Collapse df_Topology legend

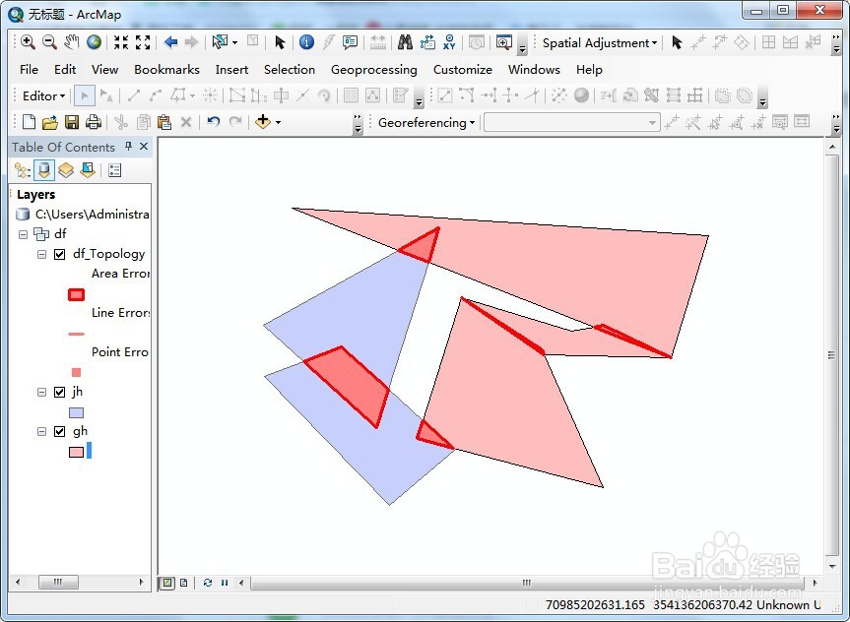click(x=41, y=254)
